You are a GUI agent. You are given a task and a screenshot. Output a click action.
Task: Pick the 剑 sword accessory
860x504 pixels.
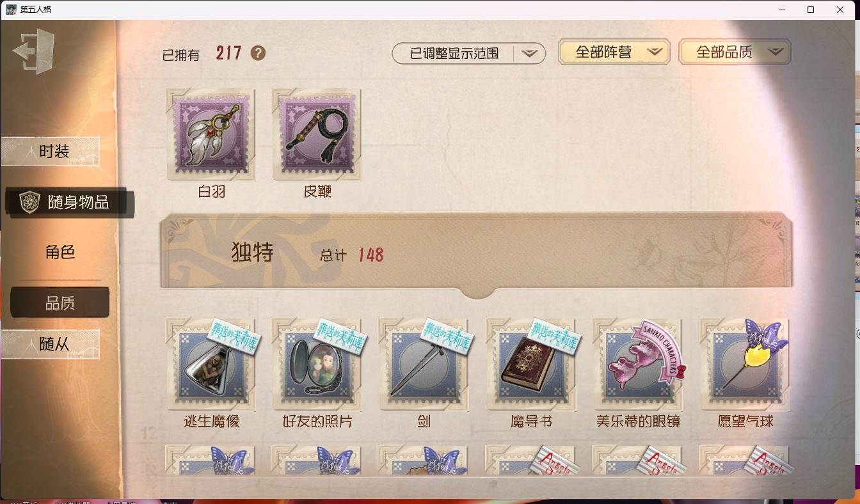pos(424,364)
